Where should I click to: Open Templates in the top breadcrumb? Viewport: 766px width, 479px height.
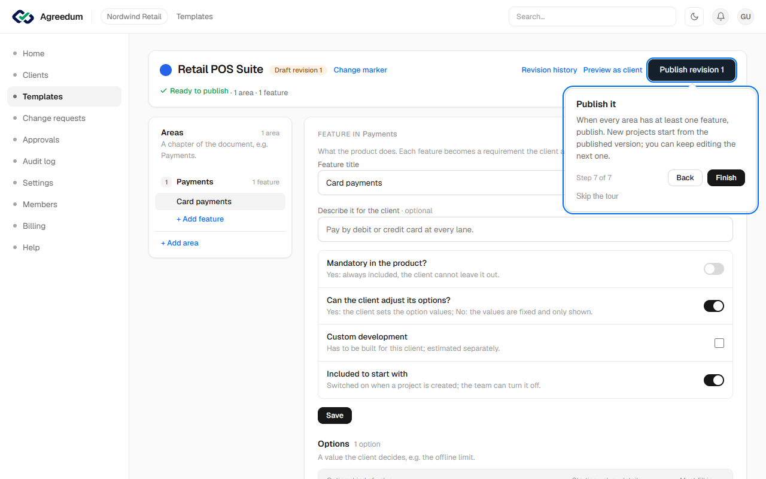pos(194,17)
